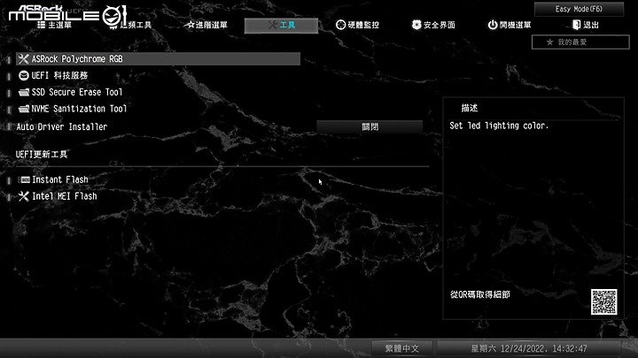Open 我的最愛 favorites button

(580, 42)
